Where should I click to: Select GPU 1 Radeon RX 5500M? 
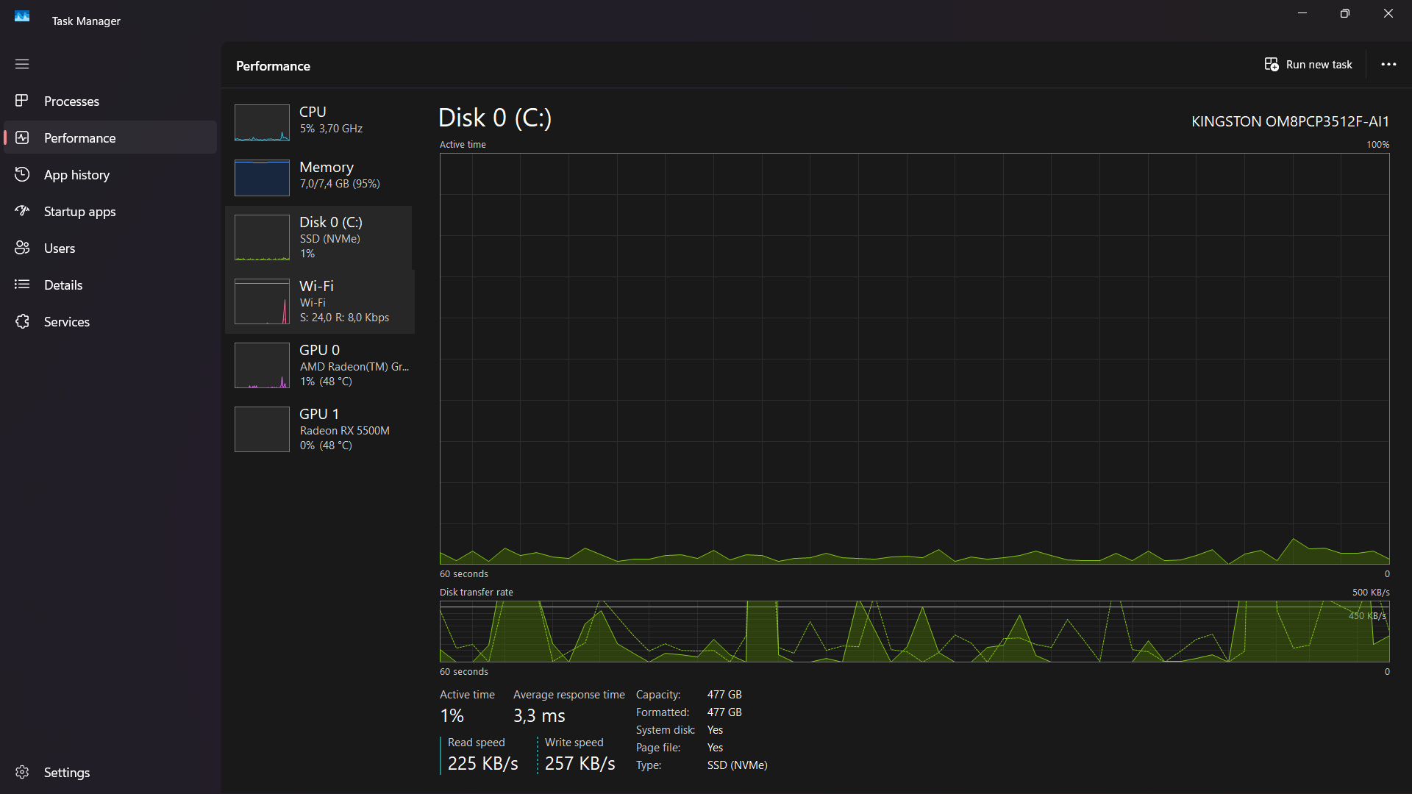[x=320, y=429]
